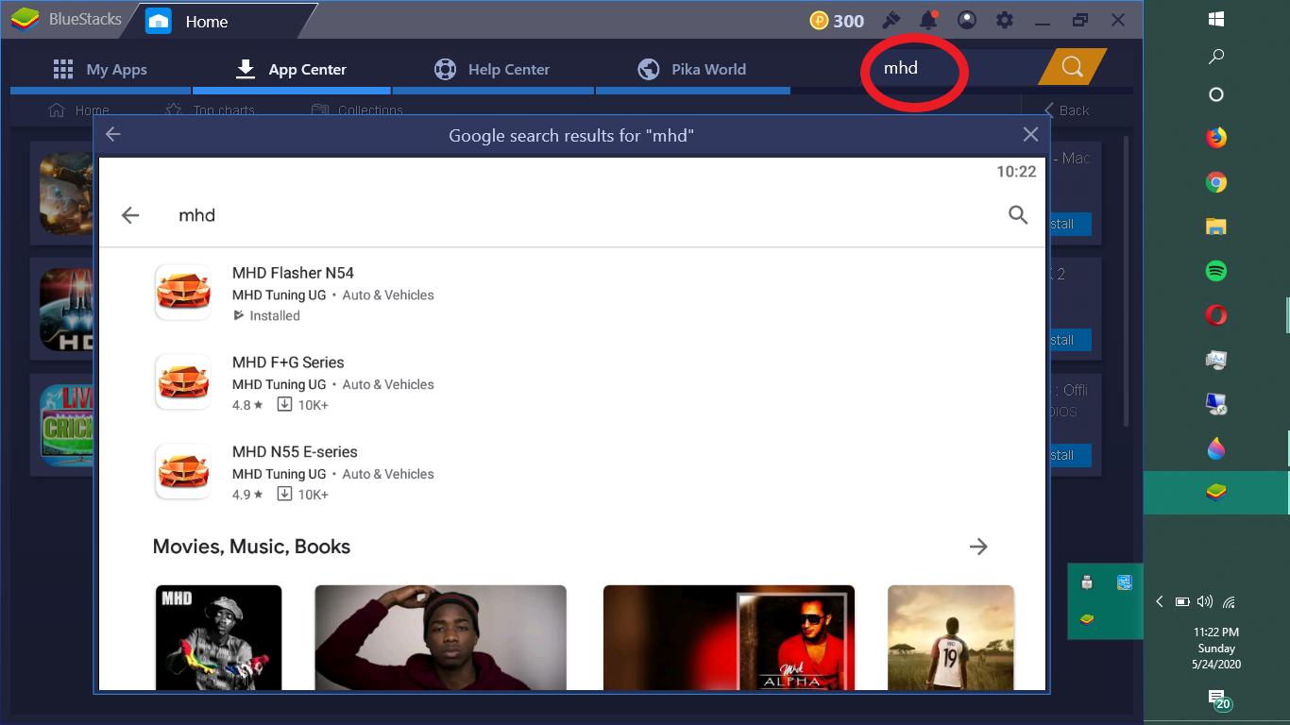Close the Google search results popup

[1030, 135]
